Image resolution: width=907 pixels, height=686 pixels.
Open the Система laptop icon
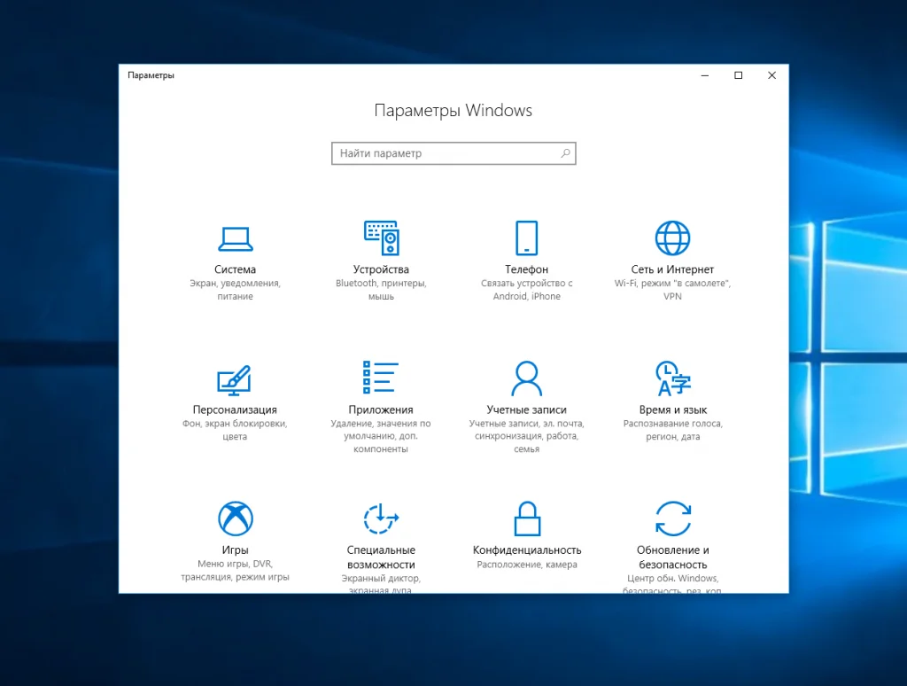tap(235, 238)
